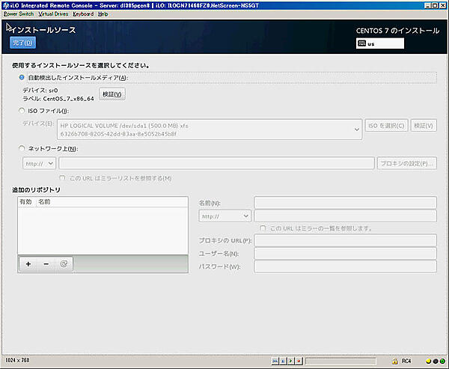Click the padlock encryption icon
Viewport: 449px width, 369px height.
(394, 361)
